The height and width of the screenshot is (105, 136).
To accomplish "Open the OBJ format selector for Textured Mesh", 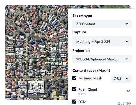I will click(121, 78).
